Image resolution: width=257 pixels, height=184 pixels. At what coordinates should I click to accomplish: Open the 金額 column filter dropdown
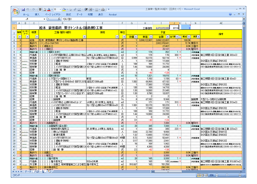coord(167,37)
